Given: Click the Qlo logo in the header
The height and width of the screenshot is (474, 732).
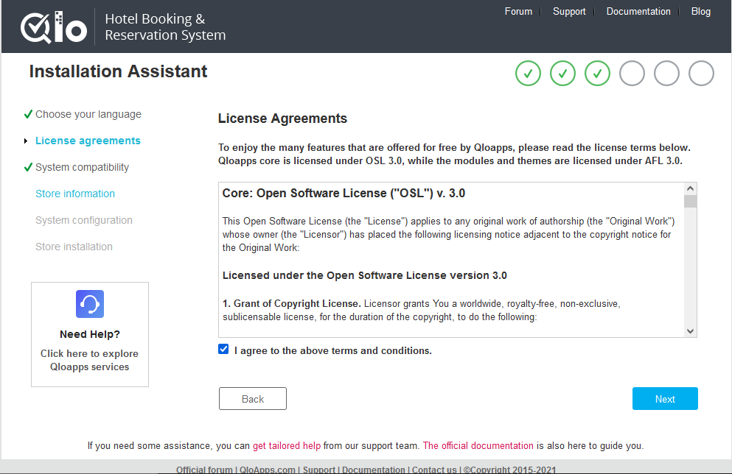Looking at the screenshot, I should [x=54, y=27].
